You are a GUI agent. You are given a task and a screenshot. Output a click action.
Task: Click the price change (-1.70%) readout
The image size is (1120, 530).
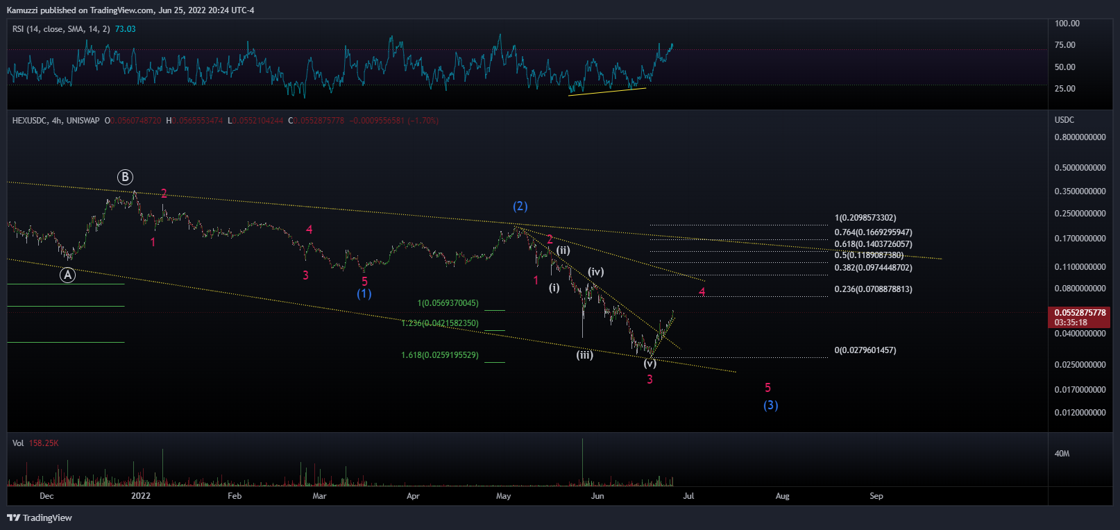click(423, 121)
